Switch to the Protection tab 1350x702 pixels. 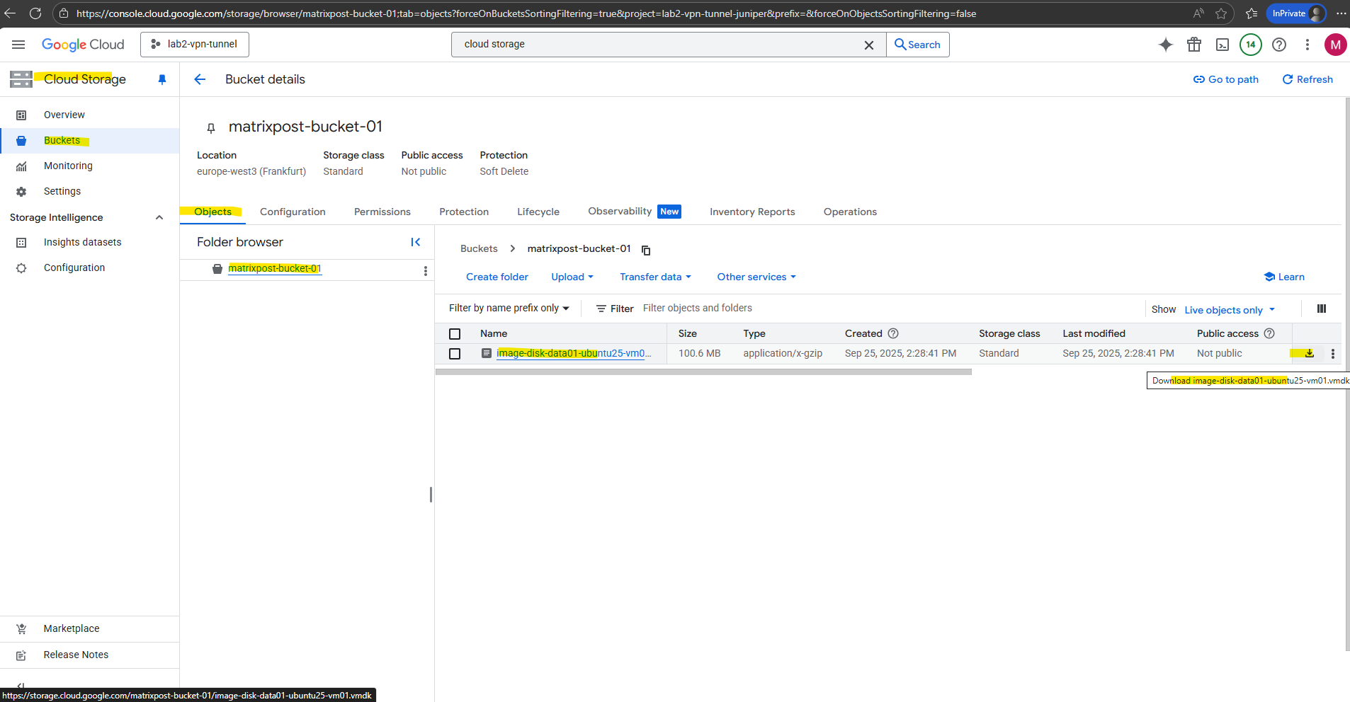pos(464,212)
